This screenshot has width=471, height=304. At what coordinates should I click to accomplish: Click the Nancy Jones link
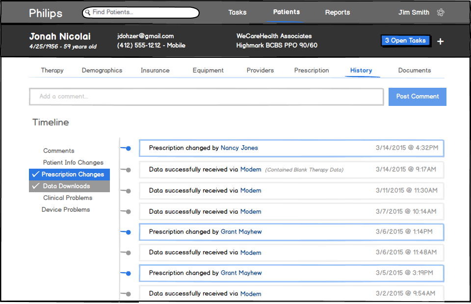[x=239, y=148]
